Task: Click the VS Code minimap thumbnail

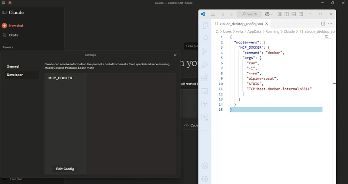Action: [x=328, y=37]
